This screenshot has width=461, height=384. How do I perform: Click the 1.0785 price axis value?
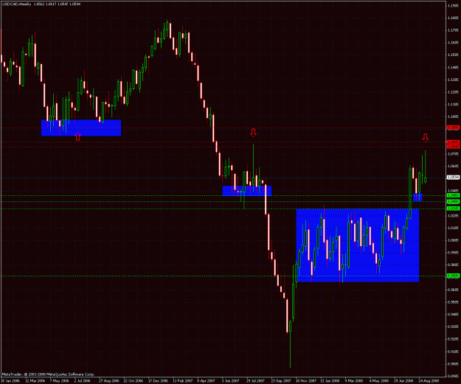tap(453, 153)
